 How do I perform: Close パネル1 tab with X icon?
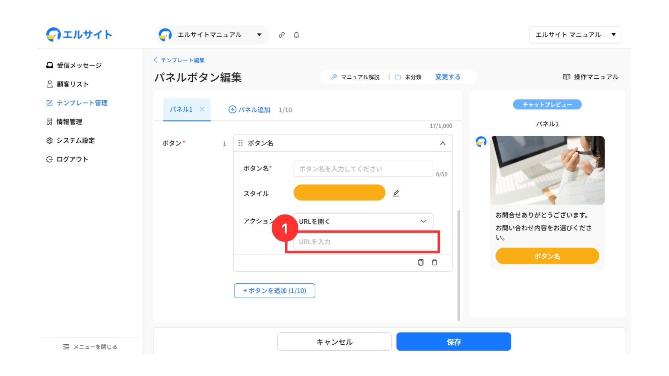click(x=202, y=109)
